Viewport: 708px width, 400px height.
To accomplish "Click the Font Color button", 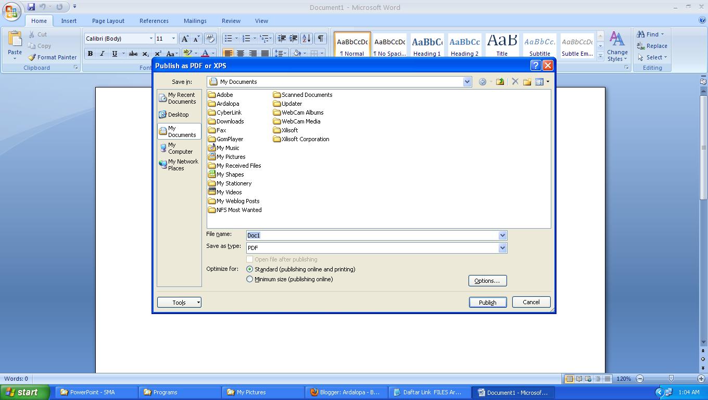I will [205, 54].
